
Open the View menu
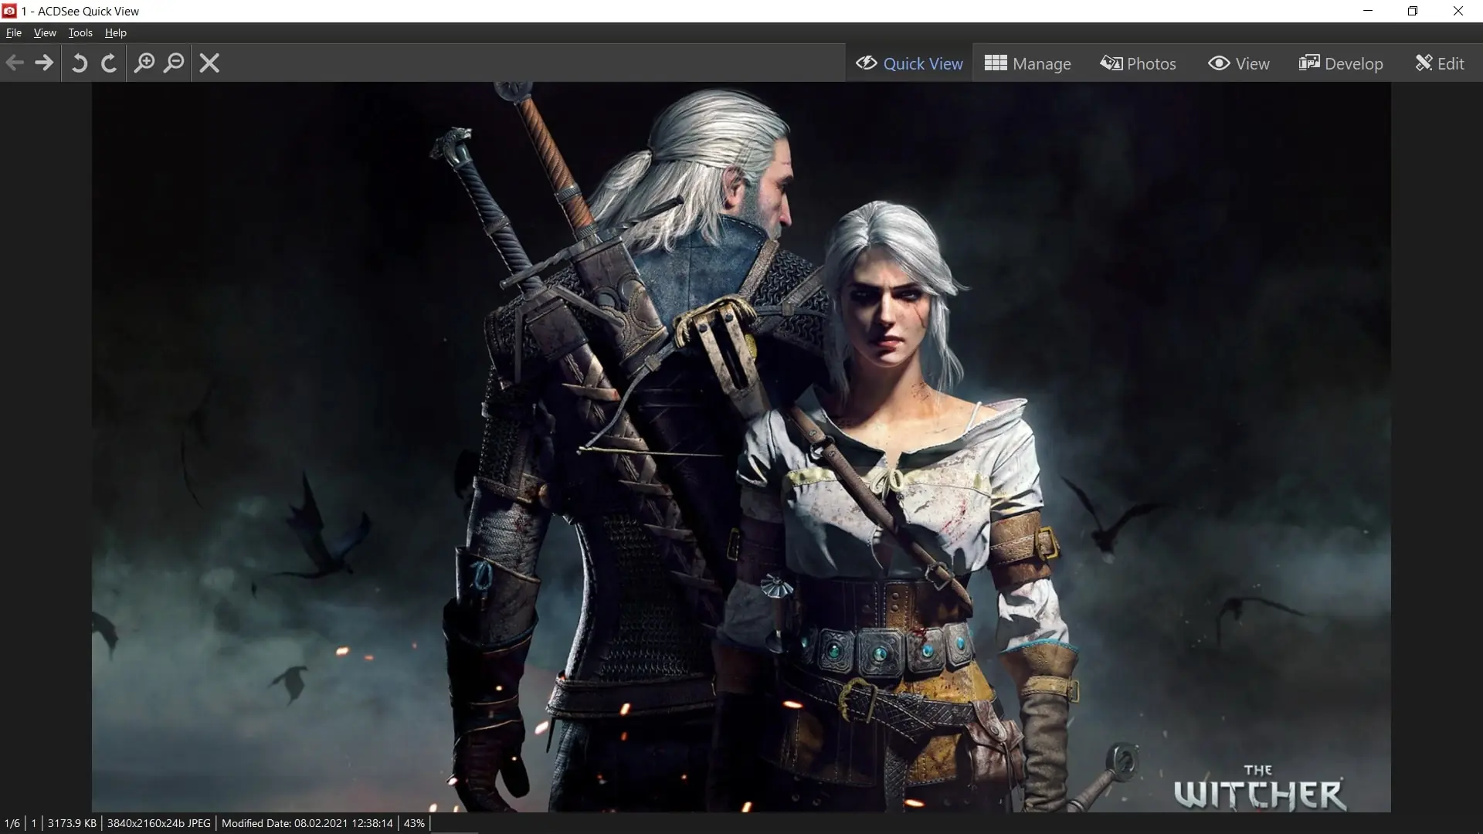[x=45, y=32]
